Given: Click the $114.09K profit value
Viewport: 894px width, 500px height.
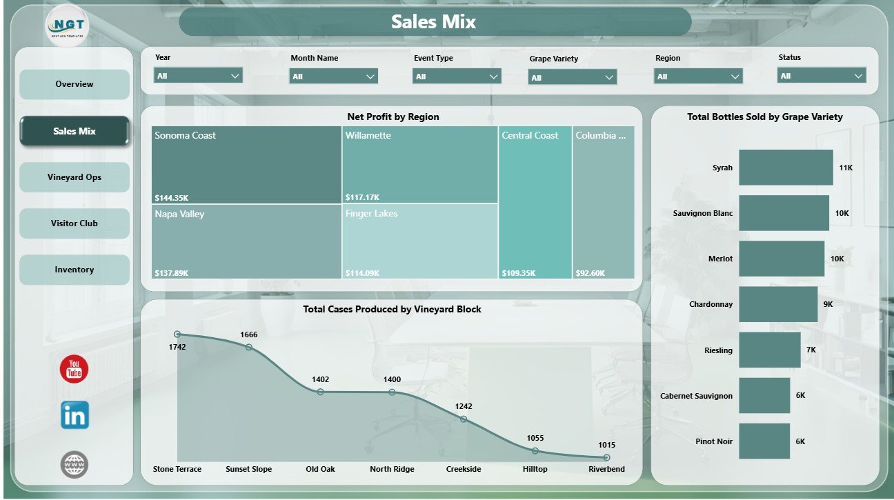Looking at the screenshot, I should pyautogui.click(x=362, y=273).
